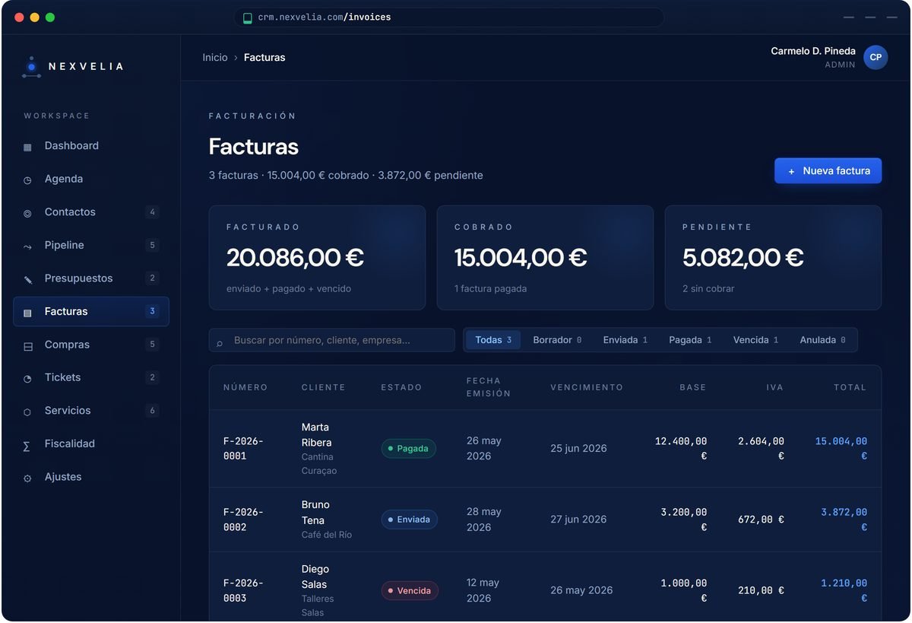
Task: Show only Vencida invoices
Action: point(755,340)
